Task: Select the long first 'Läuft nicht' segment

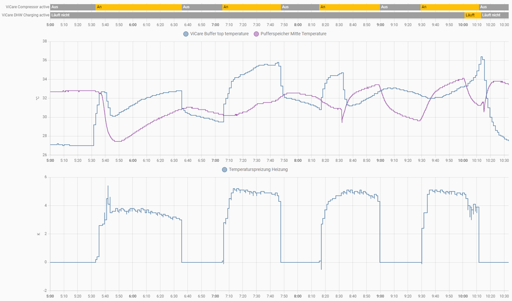Action: coord(256,15)
